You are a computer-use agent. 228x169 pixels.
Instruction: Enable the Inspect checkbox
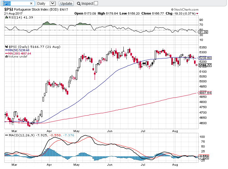point(96,3)
